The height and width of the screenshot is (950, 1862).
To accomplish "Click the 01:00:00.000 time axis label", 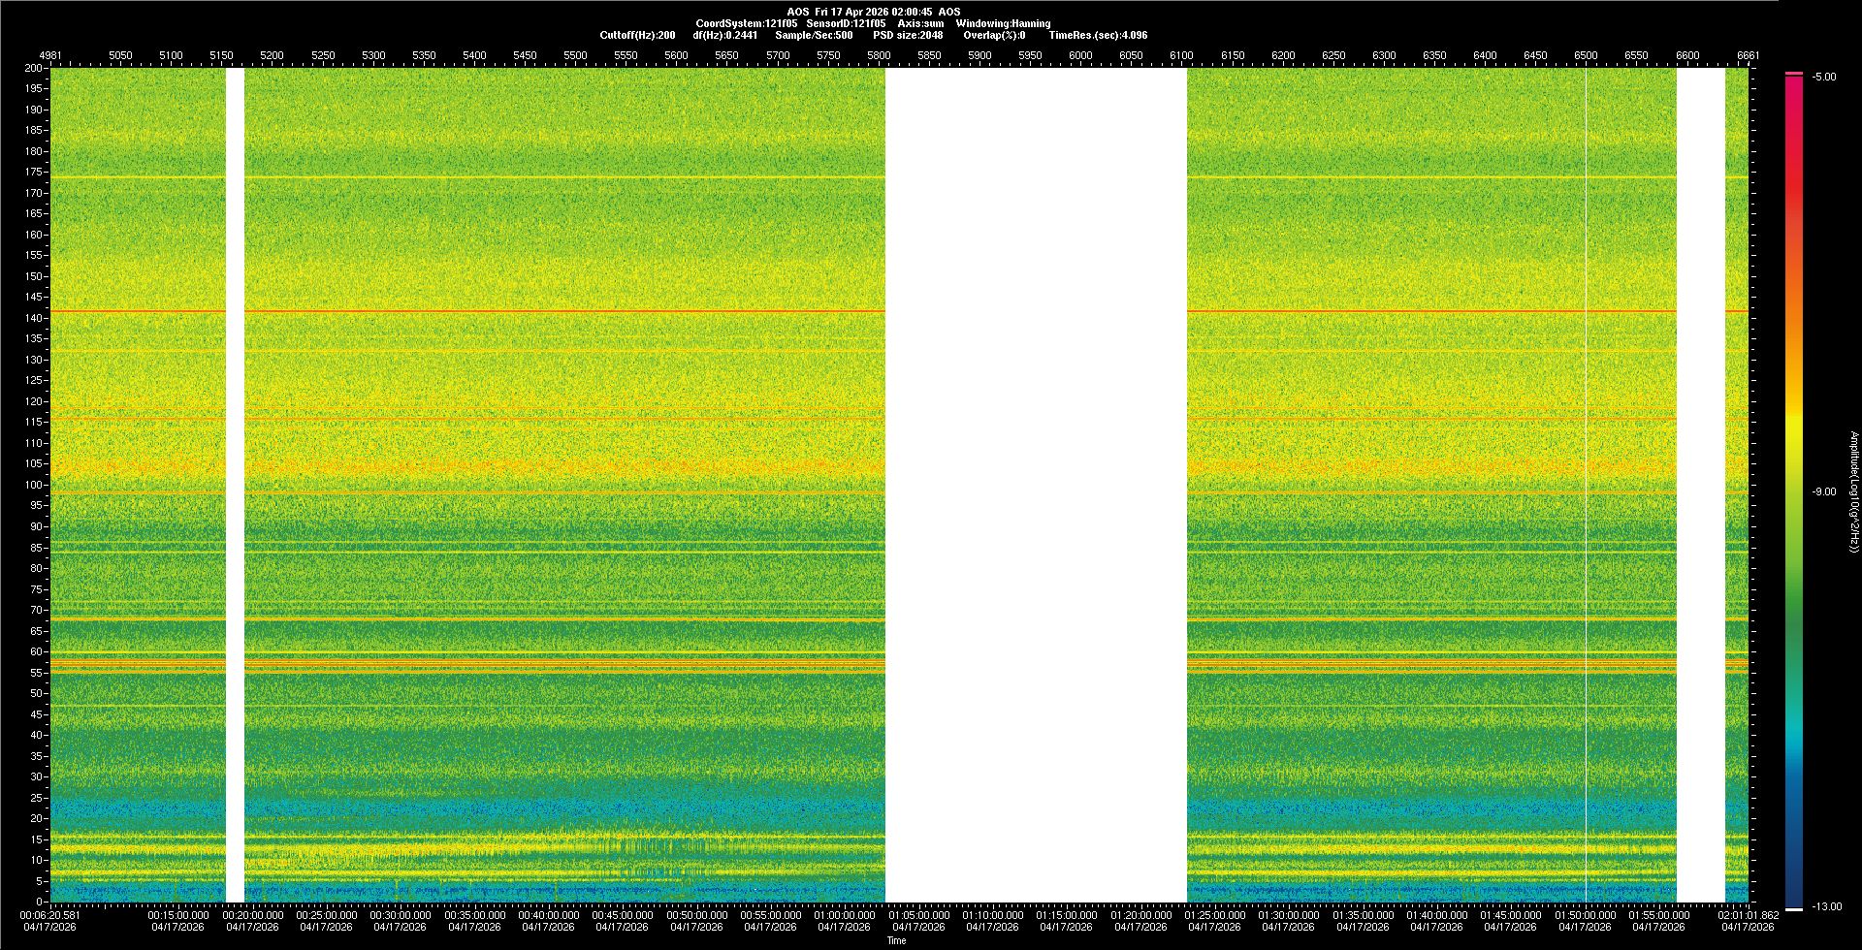I will 844,915.
